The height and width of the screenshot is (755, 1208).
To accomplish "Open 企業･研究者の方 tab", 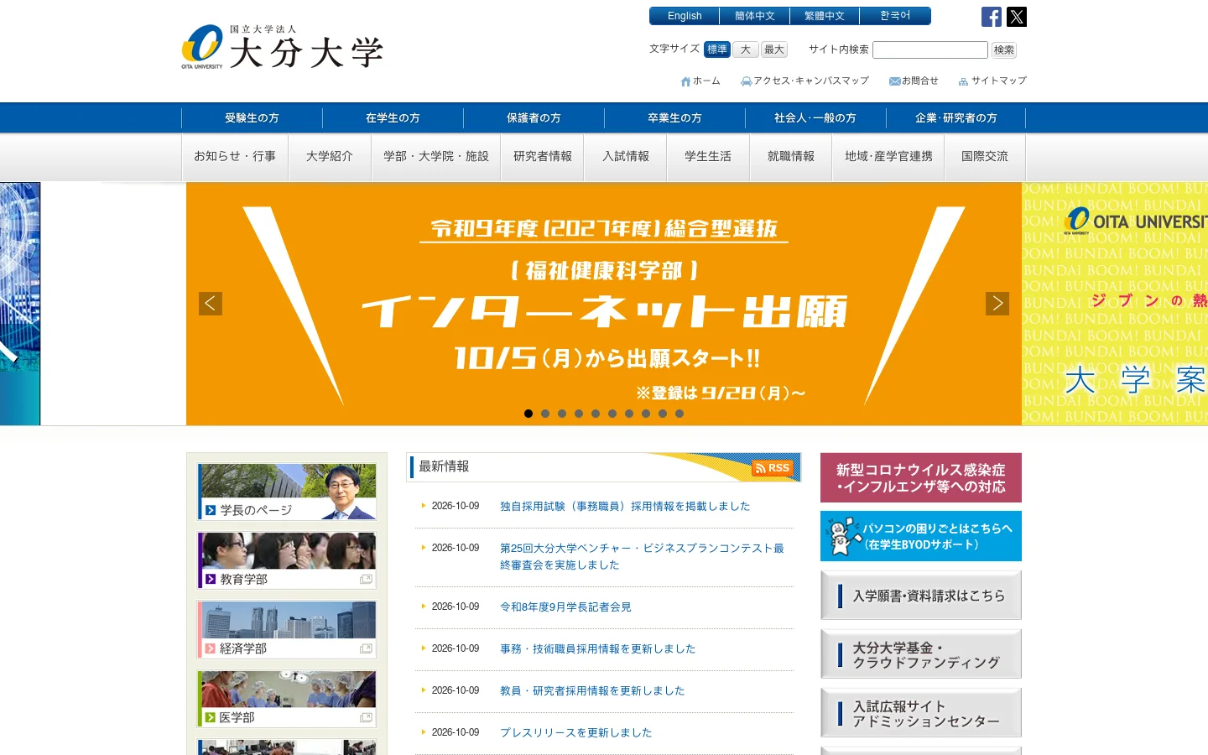I will [956, 118].
